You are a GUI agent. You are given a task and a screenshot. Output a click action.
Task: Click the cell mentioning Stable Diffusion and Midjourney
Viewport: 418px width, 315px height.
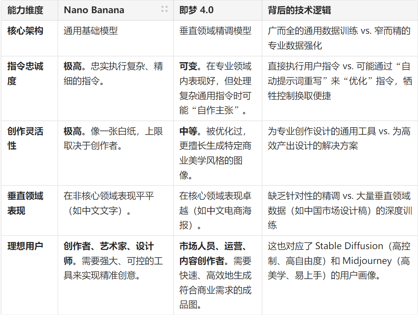click(x=340, y=275)
